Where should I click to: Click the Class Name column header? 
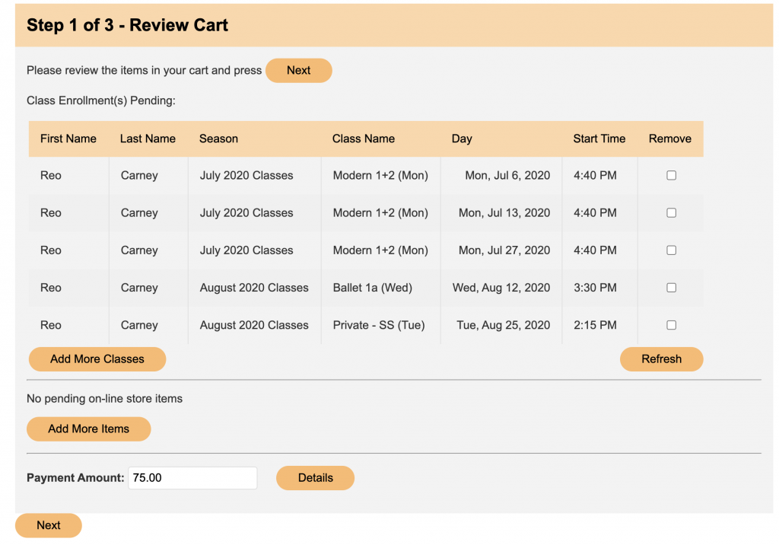pyautogui.click(x=364, y=139)
